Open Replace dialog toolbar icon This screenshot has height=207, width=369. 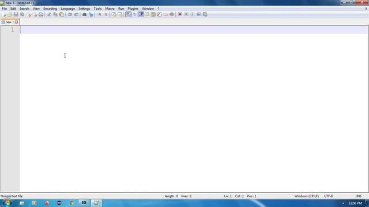[x=91, y=14]
